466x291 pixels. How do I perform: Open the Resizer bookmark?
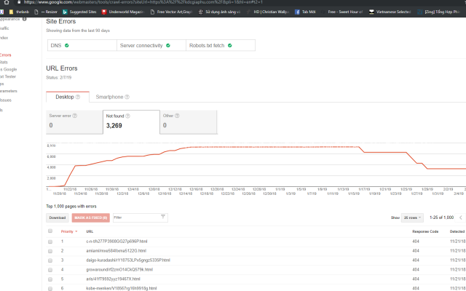tap(46, 12)
